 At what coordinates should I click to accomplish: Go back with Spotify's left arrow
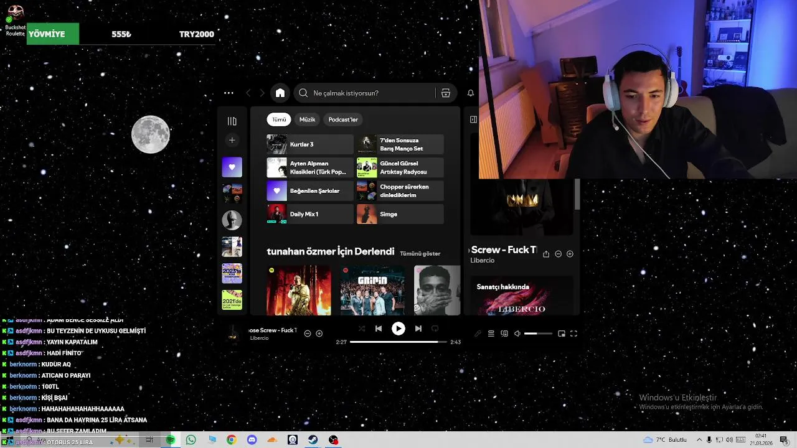[248, 93]
